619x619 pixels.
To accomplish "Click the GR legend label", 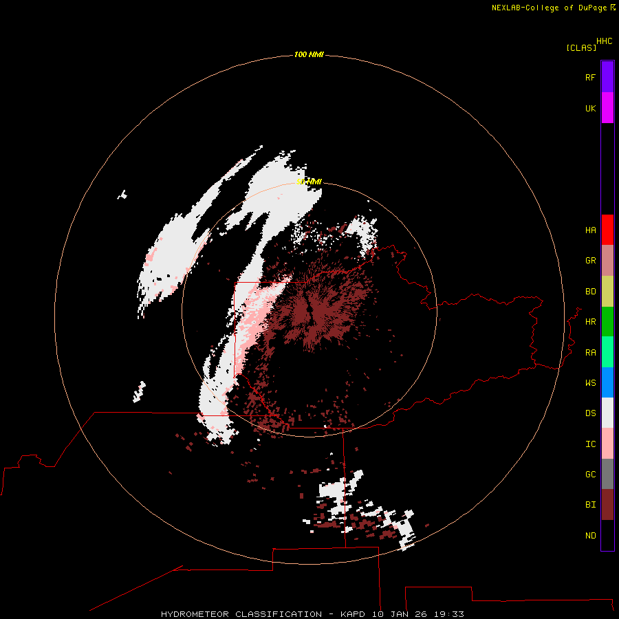I will (590, 261).
